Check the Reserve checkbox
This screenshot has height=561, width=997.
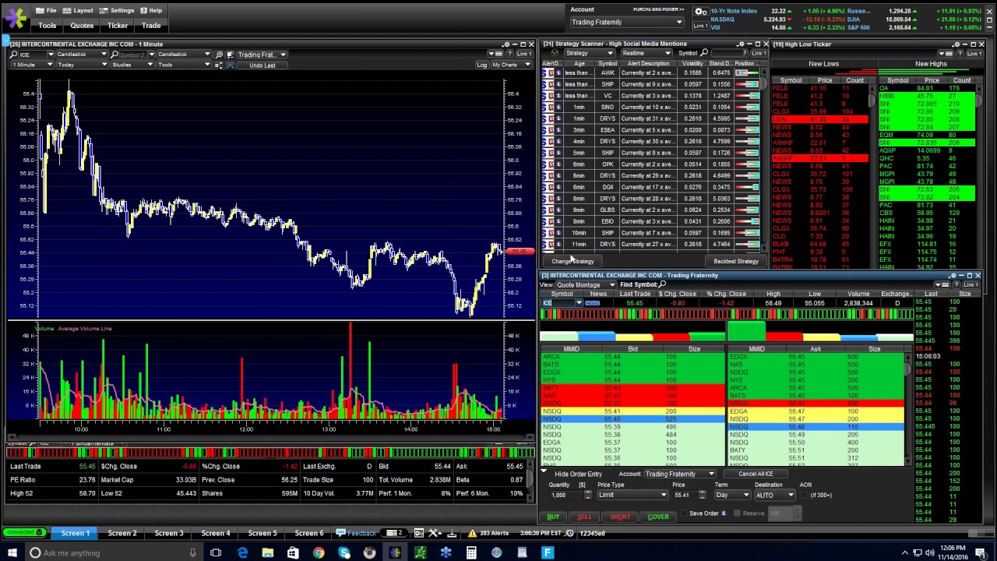(x=737, y=513)
